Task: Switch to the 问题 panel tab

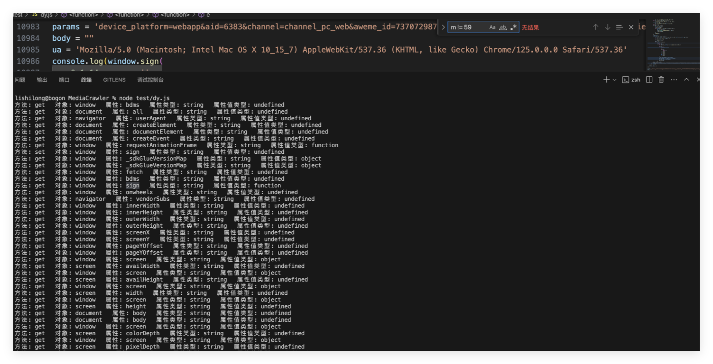Action: point(20,80)
